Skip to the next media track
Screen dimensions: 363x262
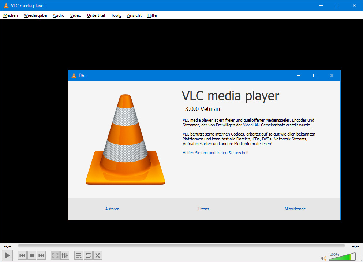pyautogui.click(x=41, y=255)
